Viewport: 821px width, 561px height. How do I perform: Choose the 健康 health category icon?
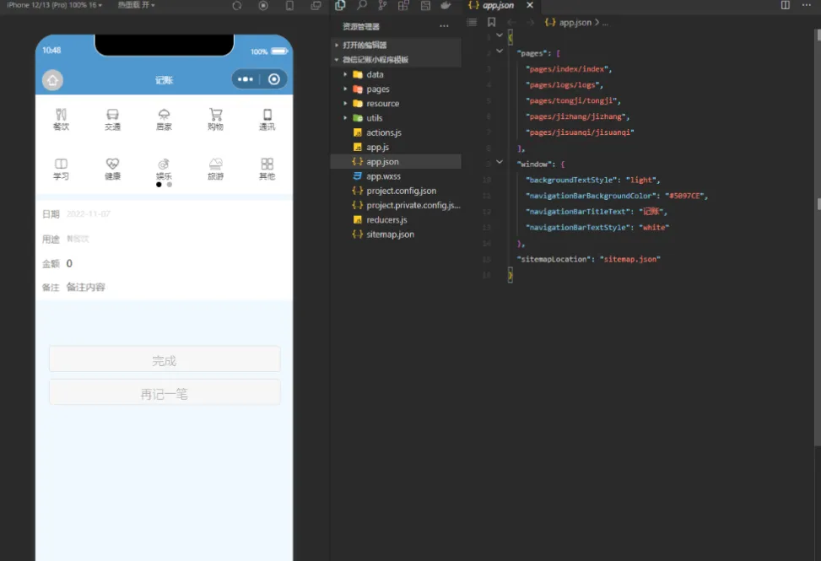coord(112,168)
